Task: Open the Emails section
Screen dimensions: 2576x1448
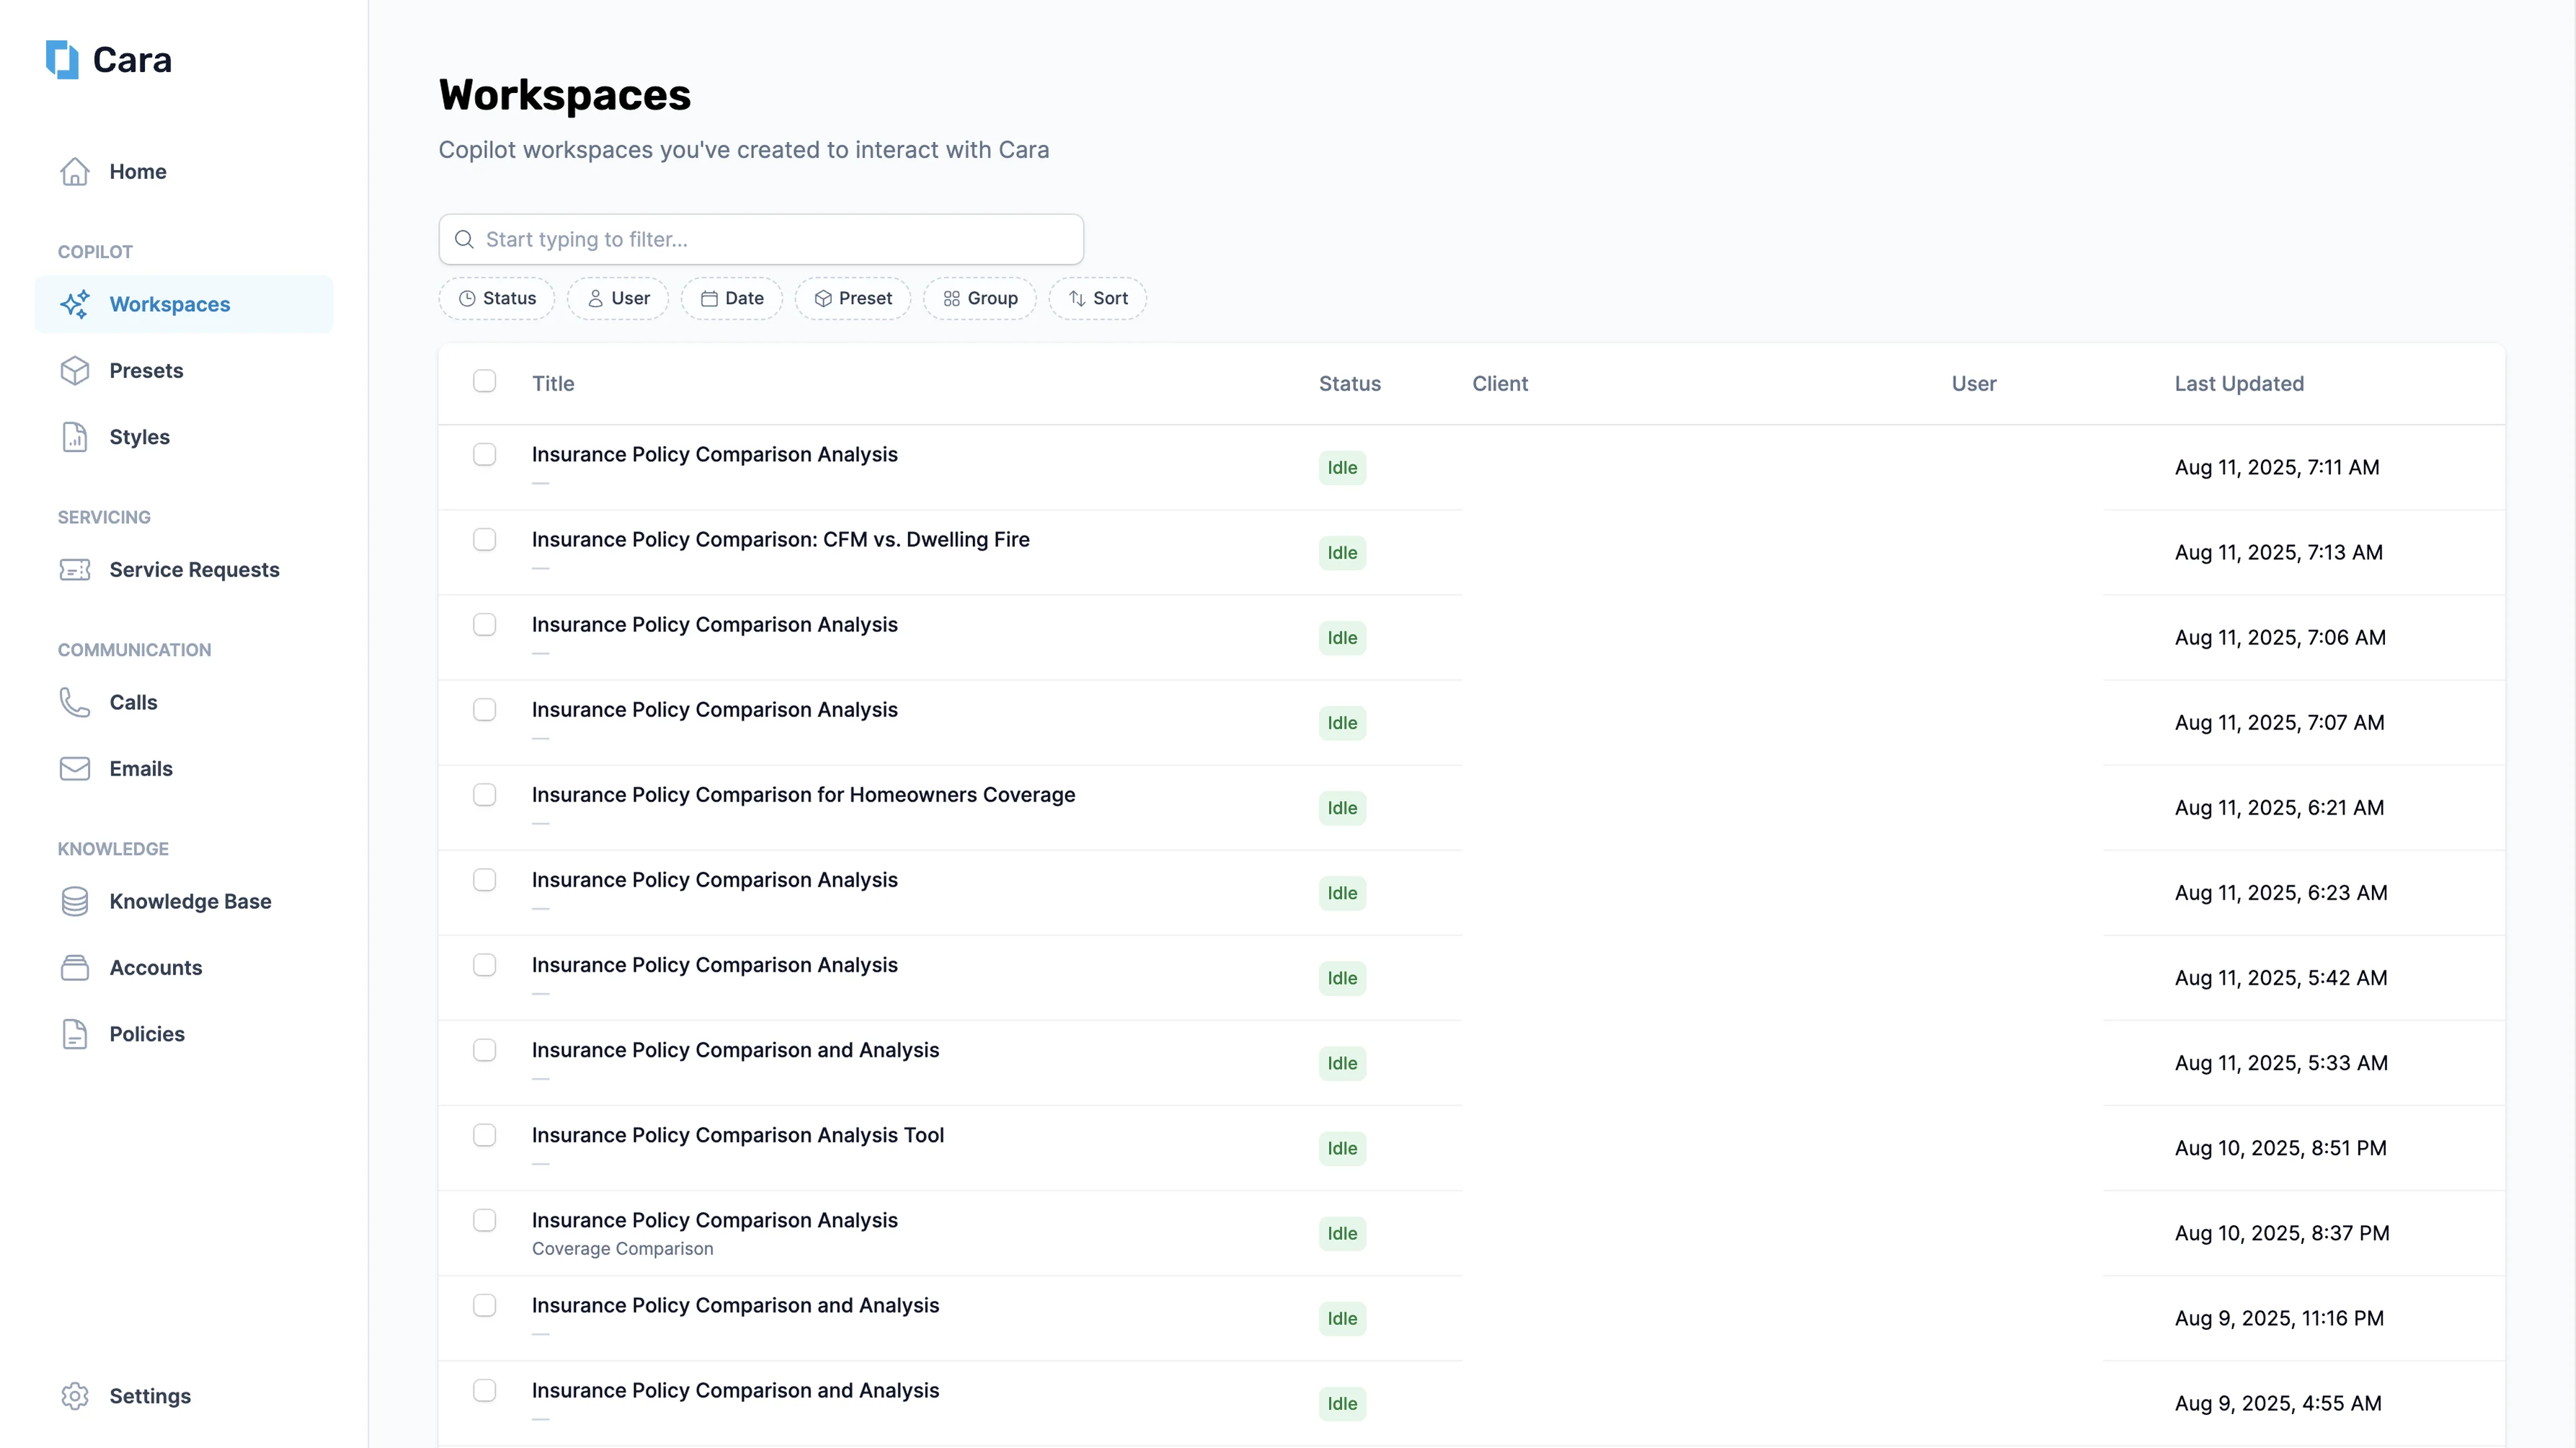Action: (x=184, y=768)
